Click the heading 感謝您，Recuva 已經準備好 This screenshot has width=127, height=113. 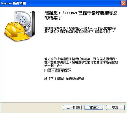coord(81,15)
